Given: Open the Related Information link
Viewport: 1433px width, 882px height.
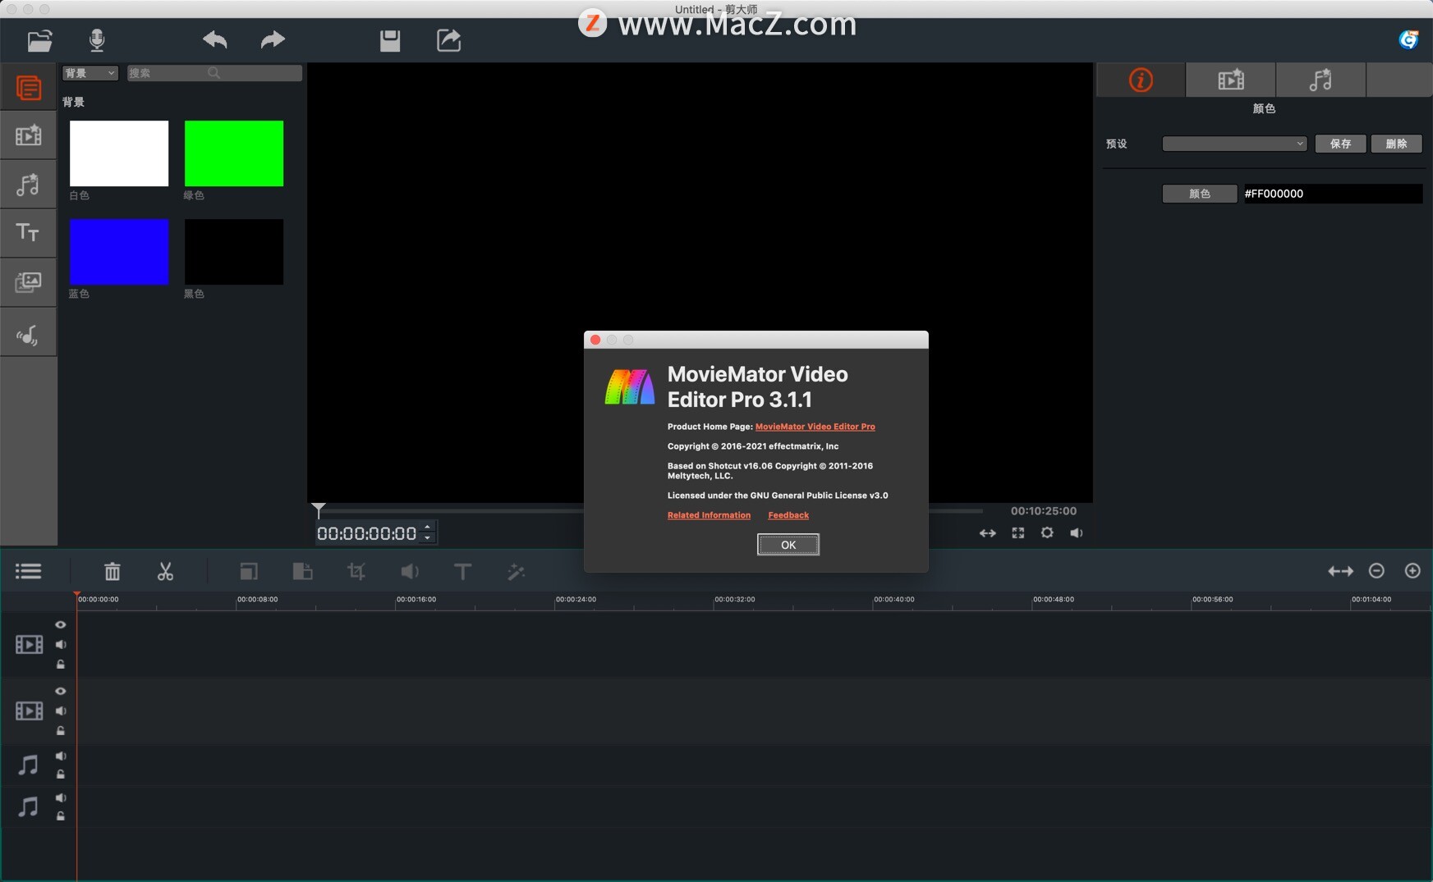Looking at the screenshot, I should (x=708, y=514).
